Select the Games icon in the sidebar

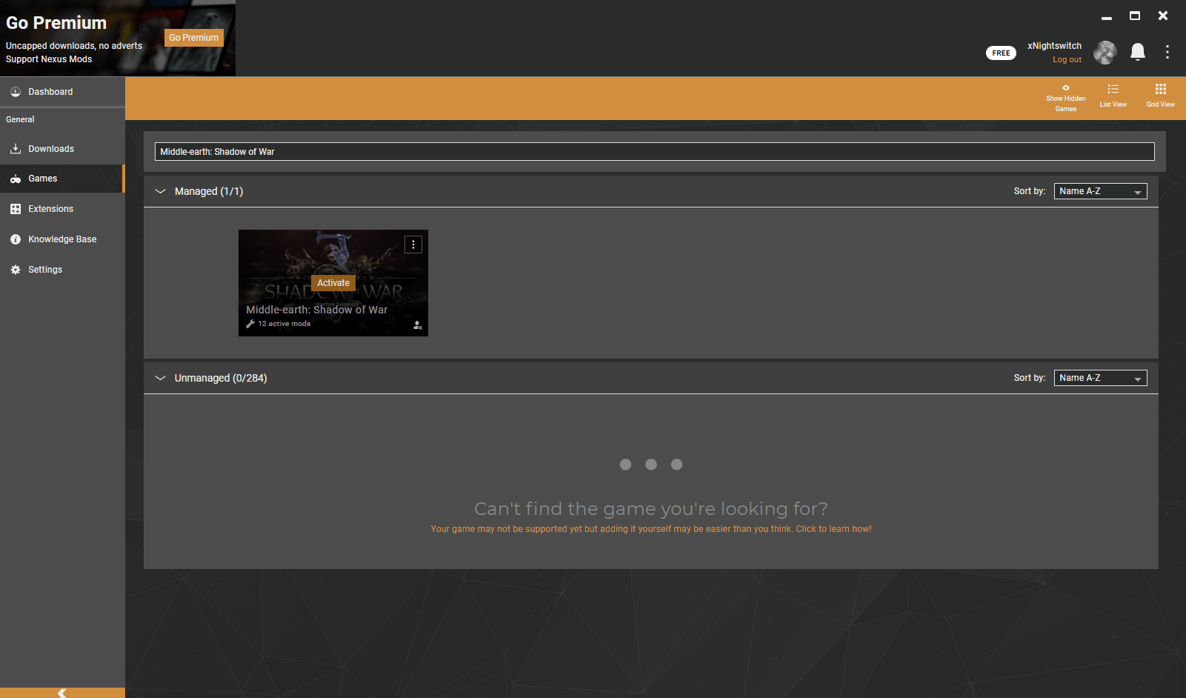42,178
